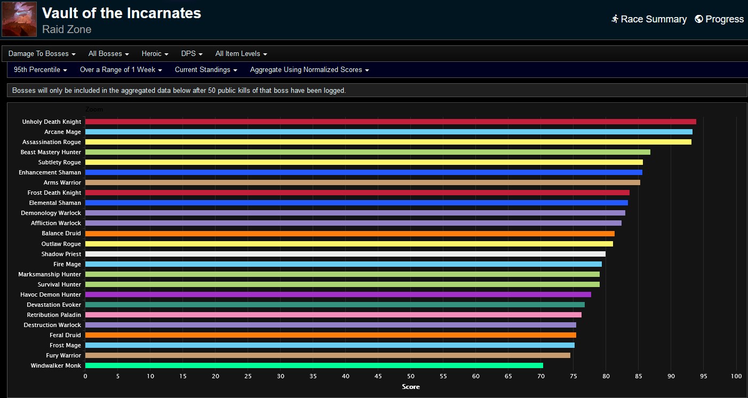Click the Zoom label above the chart
Screen dimensions: 748x398
pyautogui.click(x=94, y=109)
